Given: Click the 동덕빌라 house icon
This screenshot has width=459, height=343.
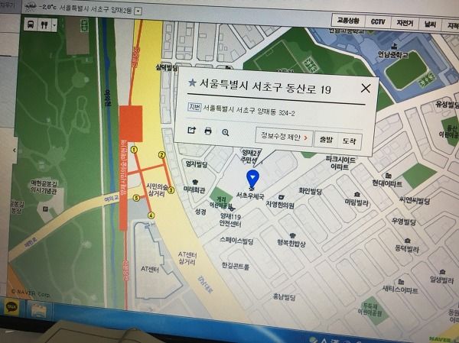Looking at the screenshot, I should [408, 241].
